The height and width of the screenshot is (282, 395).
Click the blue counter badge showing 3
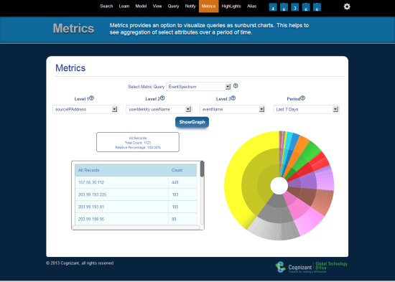pyautogui.click(x=294, y=7)
